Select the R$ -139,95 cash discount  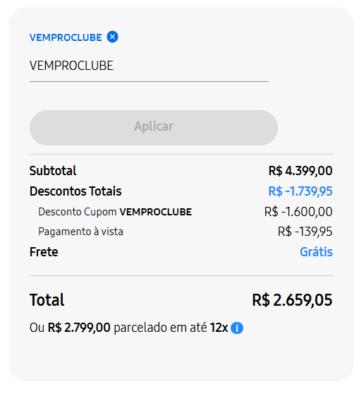click(x=305, y=232)
